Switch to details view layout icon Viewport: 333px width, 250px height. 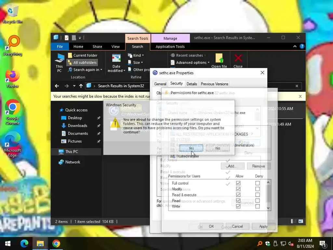(x=294, y=221)
